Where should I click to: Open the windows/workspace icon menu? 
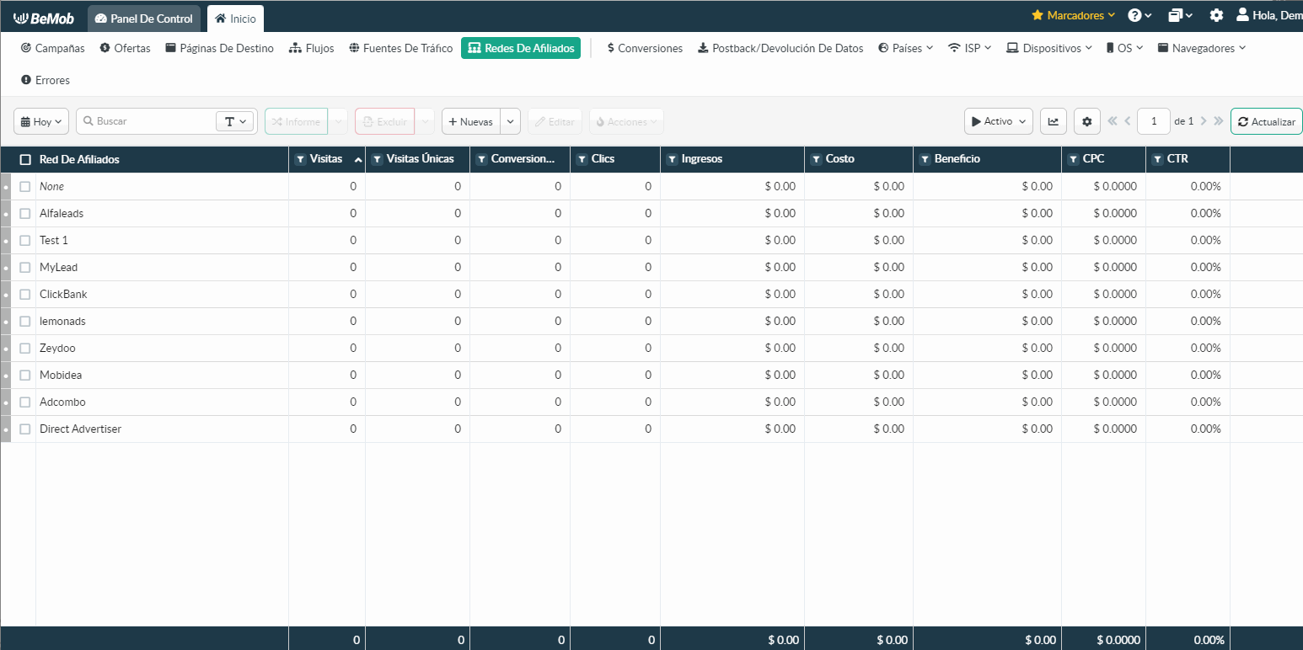point(1180,15)
